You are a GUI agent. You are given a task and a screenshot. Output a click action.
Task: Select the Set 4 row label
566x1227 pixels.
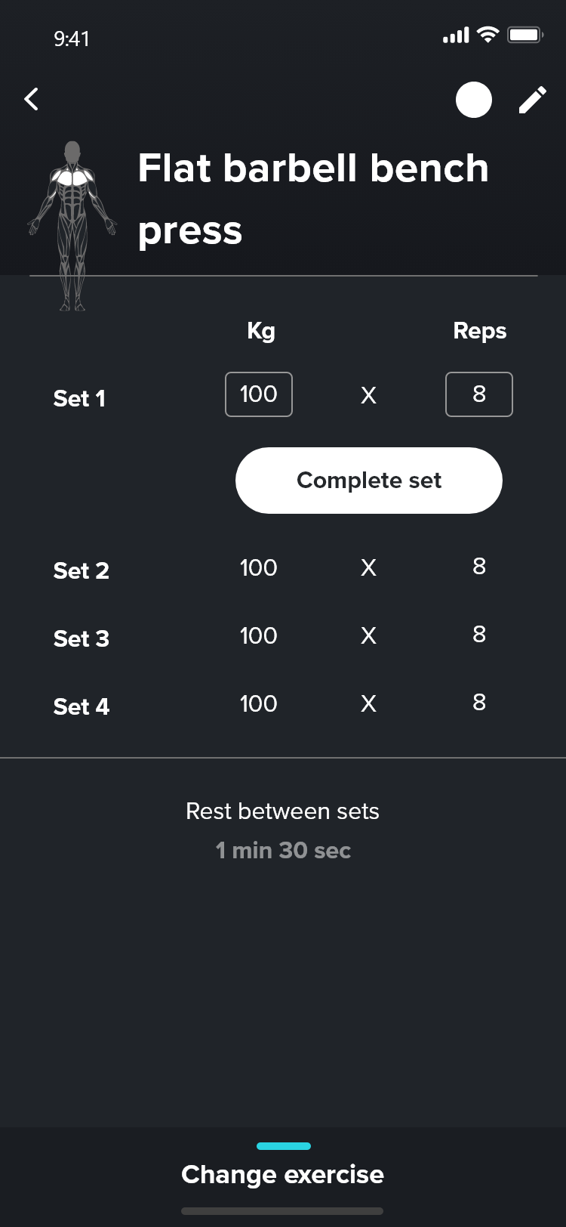pos(82,706)
